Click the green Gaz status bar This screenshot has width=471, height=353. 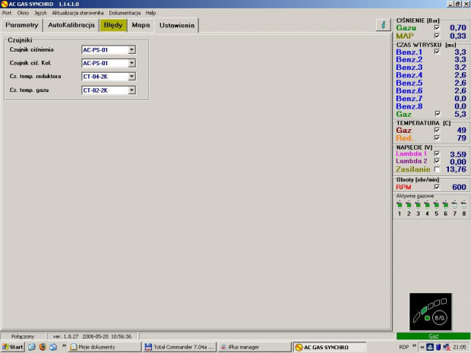(434, 336)
